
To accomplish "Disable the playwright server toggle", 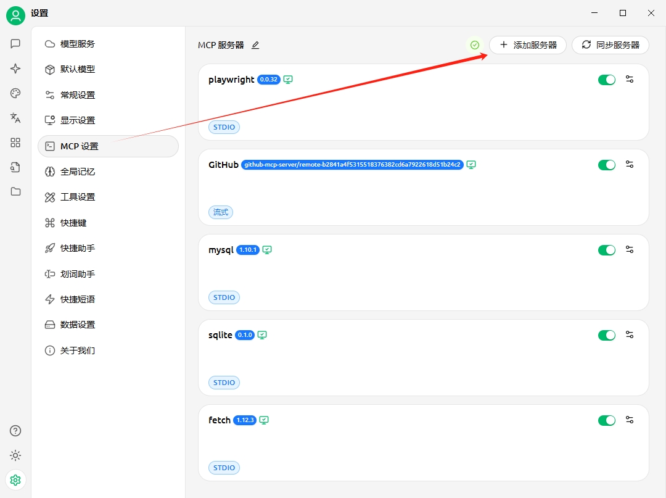I will [x=607, y=80].
